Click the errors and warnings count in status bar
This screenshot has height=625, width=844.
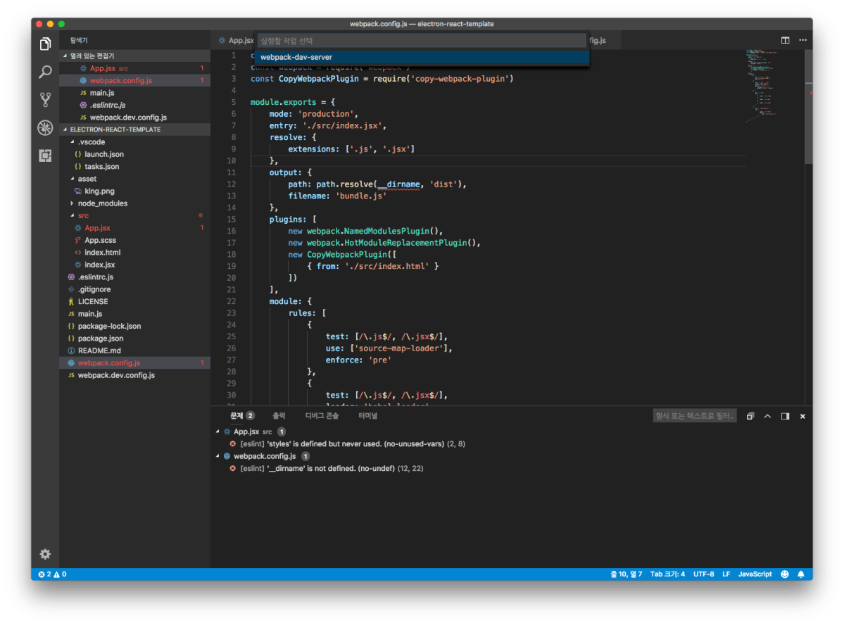click(52, 574)
